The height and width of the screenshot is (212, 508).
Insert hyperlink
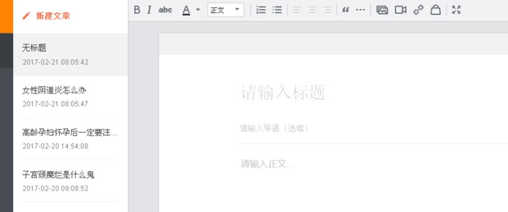(x=418, y=10)
